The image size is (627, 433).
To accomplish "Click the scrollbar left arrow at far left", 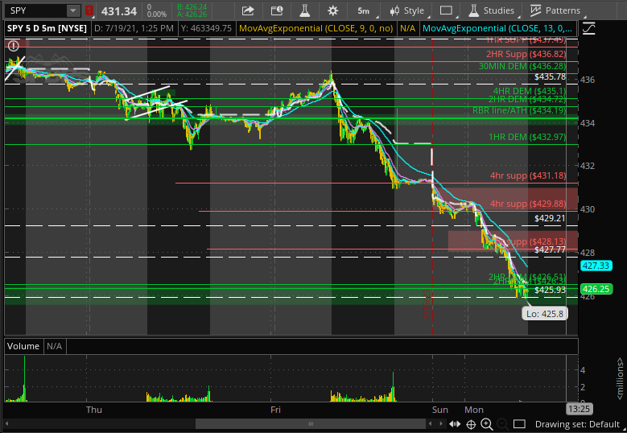I will 6,424.
